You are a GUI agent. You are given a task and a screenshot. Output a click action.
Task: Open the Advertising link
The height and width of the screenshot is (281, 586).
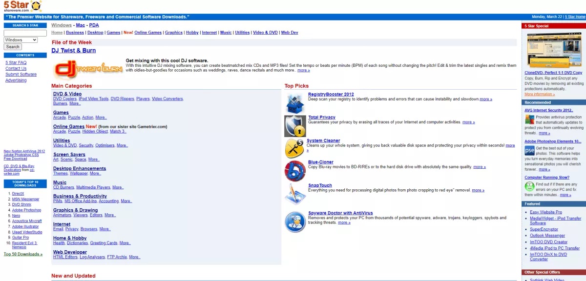coord(16,80)
